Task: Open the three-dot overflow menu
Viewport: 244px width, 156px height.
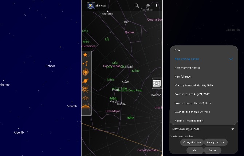Action: [156, 5]
